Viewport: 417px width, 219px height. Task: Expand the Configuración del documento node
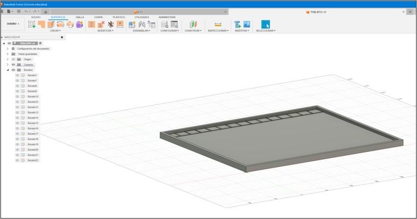[8, 49]
